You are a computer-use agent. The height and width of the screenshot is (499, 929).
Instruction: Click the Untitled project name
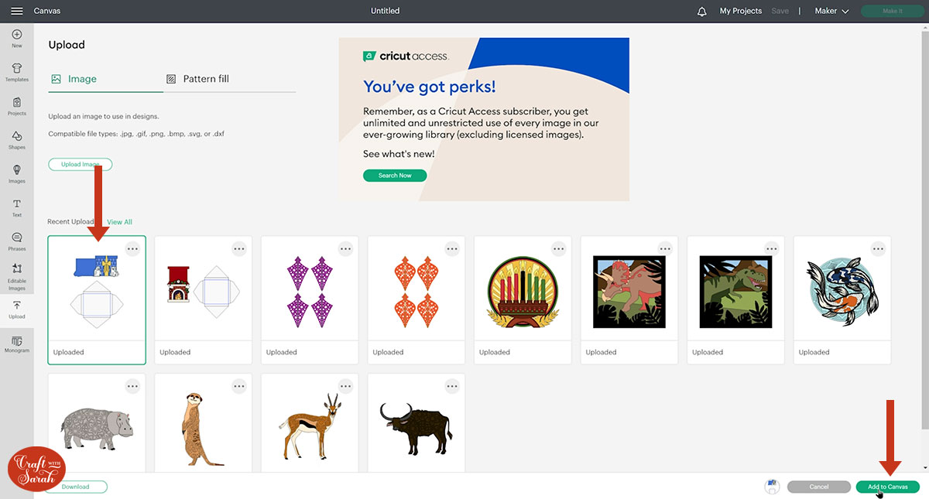click(x=386, y=12)
